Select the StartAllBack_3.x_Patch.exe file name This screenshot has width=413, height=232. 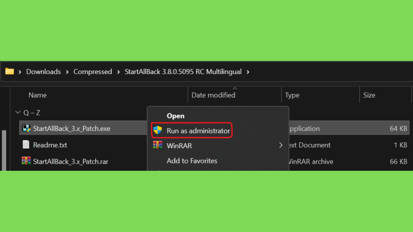pyautogui.click(x=72, y=128)
